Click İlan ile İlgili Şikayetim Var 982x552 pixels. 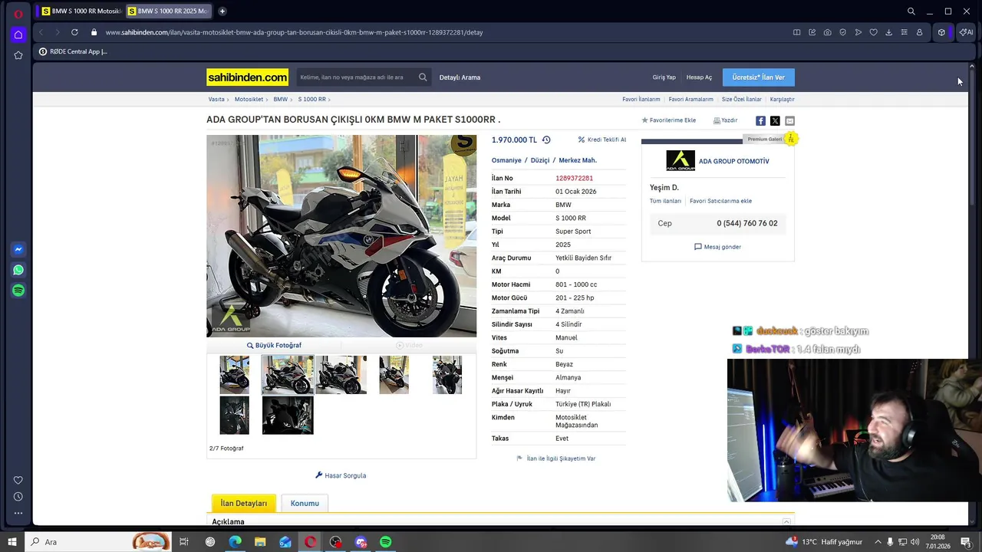[556, 458]
